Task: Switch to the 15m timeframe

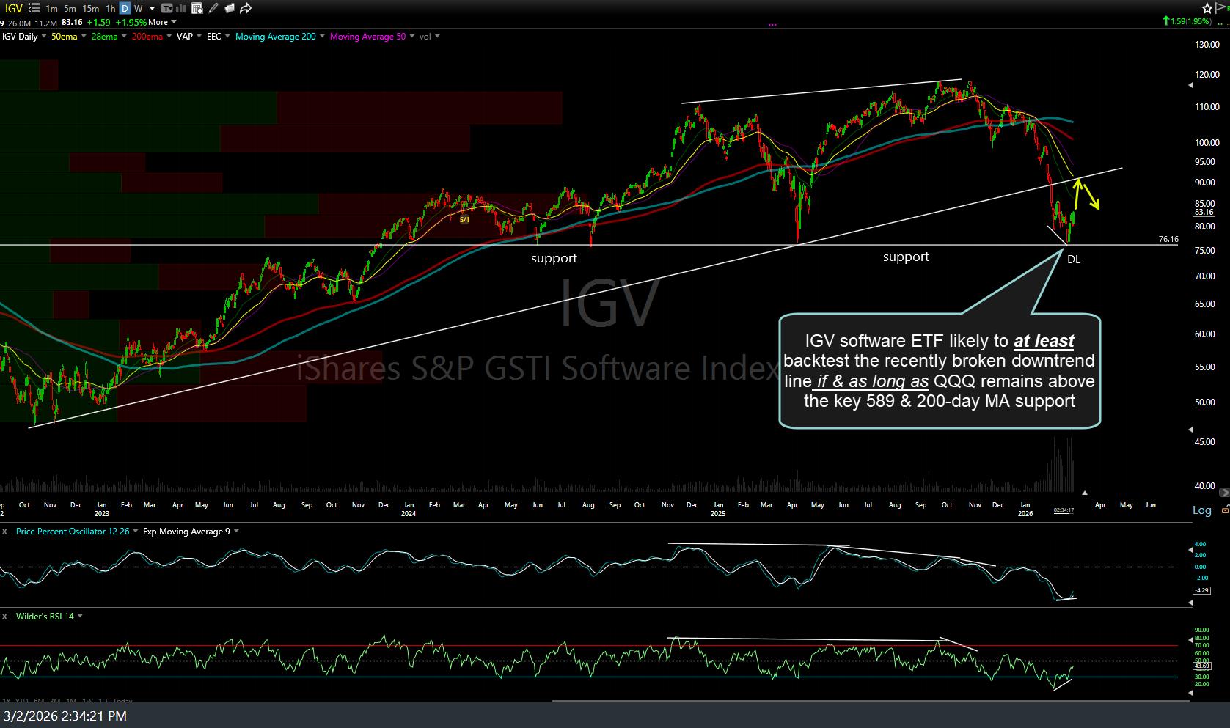Action: click(x=90, y=8)
